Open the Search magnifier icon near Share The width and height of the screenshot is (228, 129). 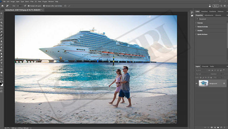click(x=208, y=6)
